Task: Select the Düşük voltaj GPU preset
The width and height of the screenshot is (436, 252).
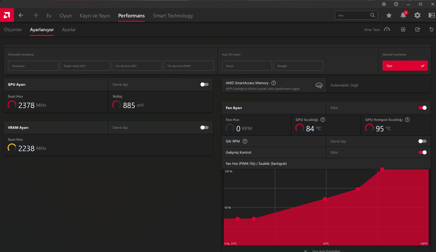Action: (85, 66)
